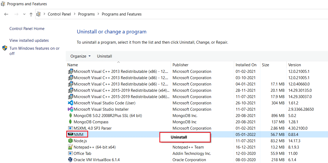The height and width of the screenshot is (163, 328).
Task: Select Microsoft Visual Studio Installer name
Action: pyautogui.click(x=101, y=109)
